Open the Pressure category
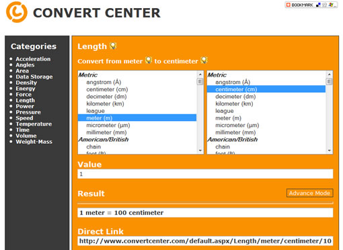This screenshot has width=343, height=250. pyautogui.click(x=28, y=112)
